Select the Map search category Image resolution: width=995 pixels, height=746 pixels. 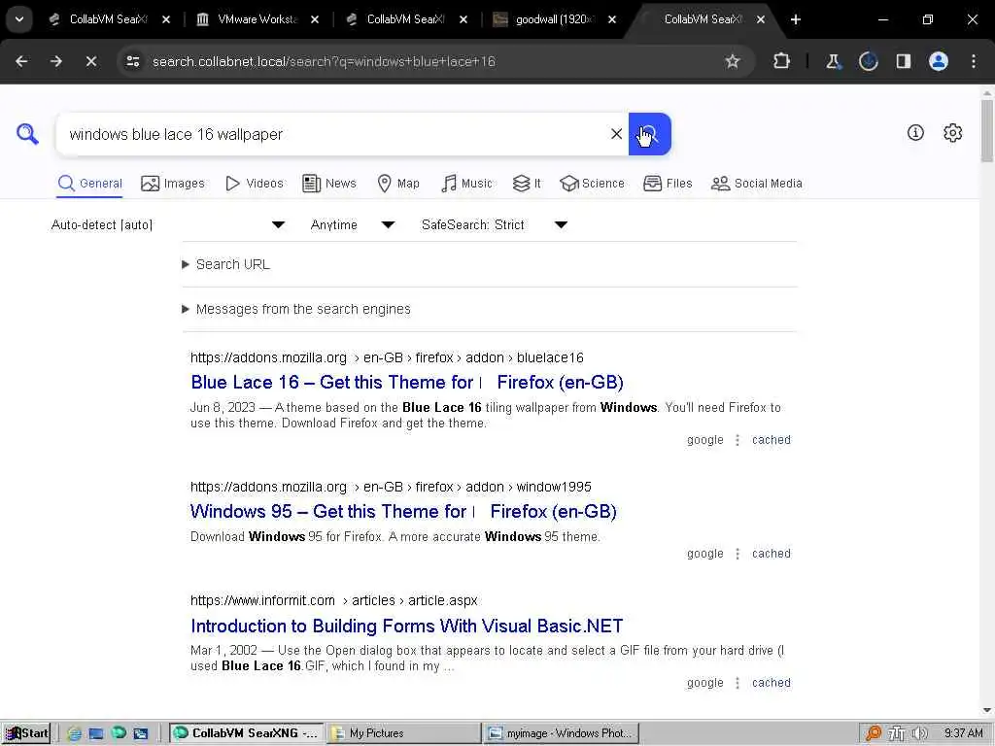coord(398,184)
